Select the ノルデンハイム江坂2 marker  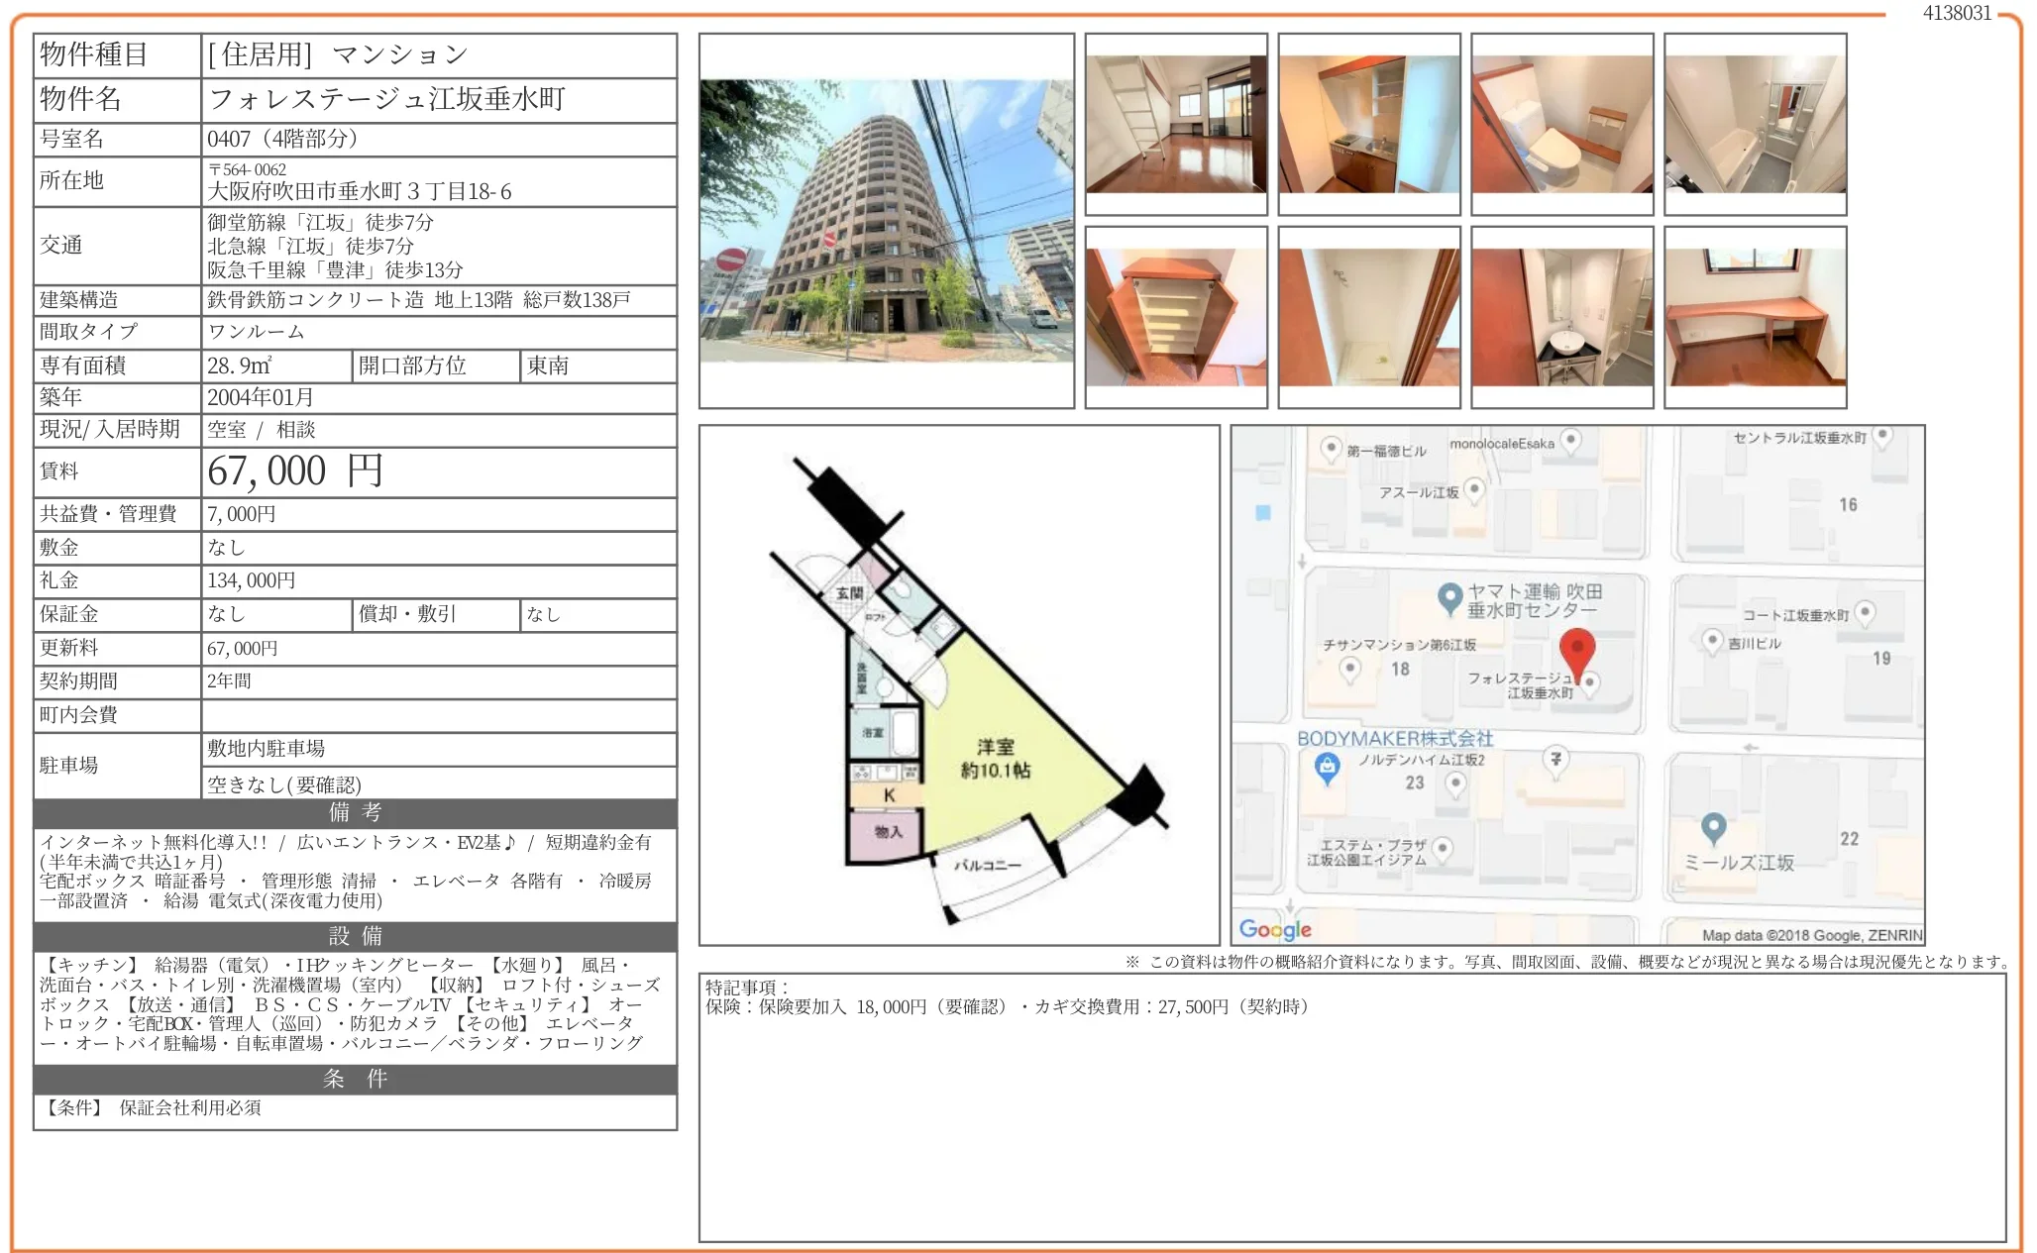(1455, 782)
